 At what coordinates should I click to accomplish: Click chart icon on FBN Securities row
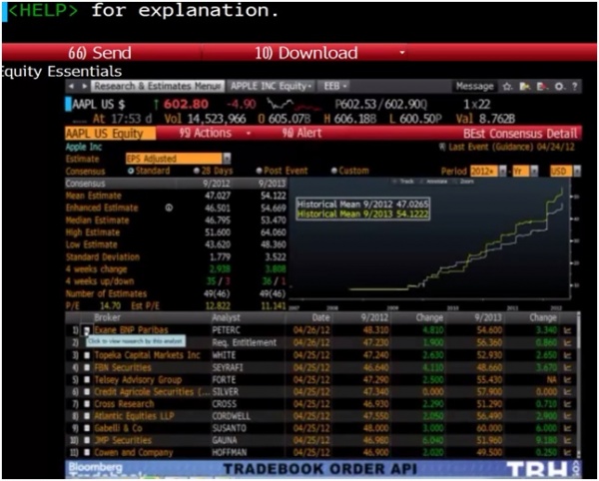tap(567, 367)
